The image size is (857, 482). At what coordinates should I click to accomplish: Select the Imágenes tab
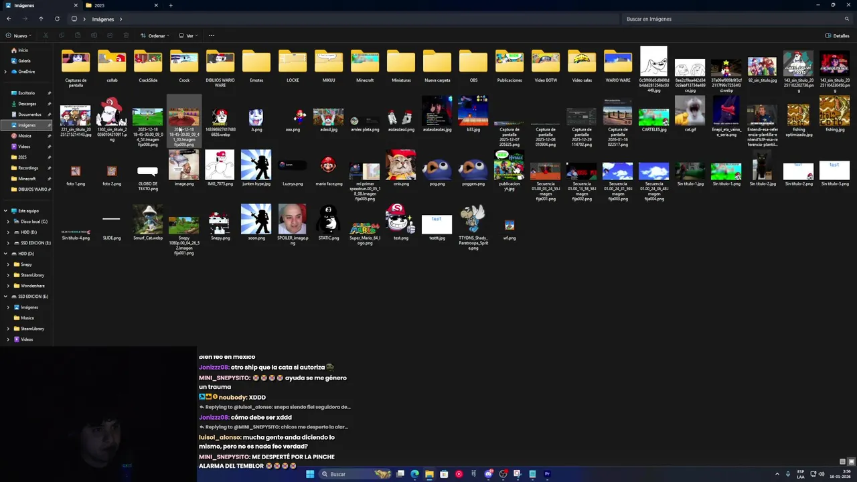coord(40,5)
